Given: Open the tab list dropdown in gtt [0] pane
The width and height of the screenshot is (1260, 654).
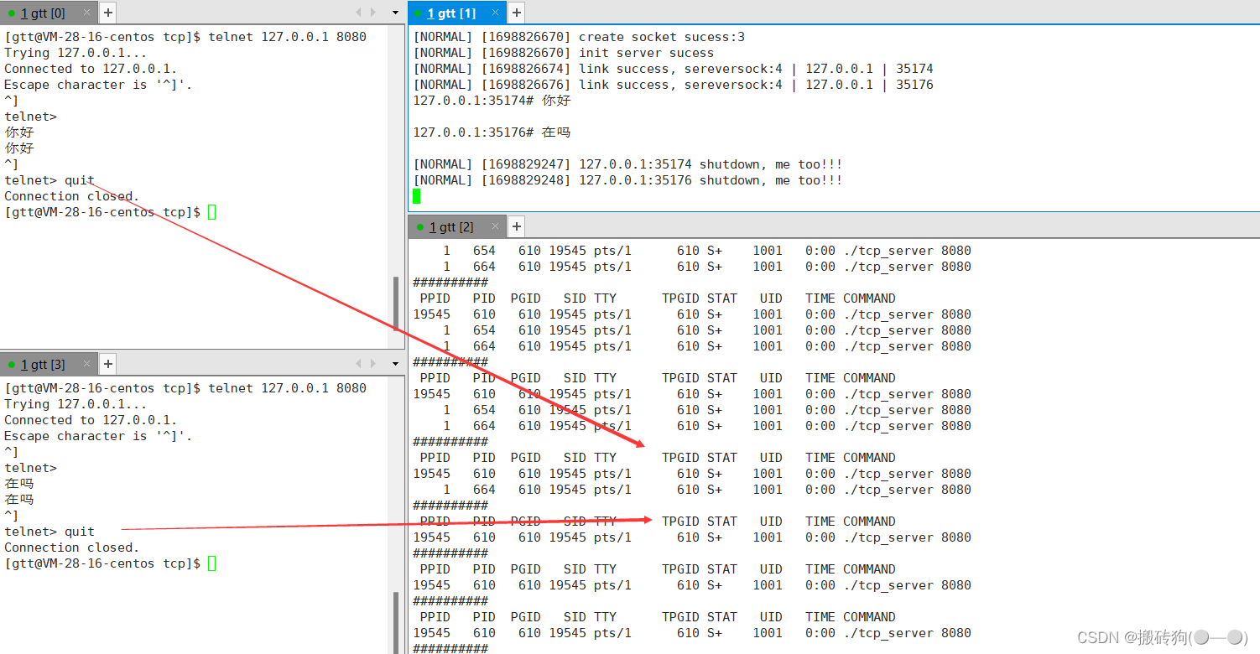Looking at the screenshot, I should [396, 13].
